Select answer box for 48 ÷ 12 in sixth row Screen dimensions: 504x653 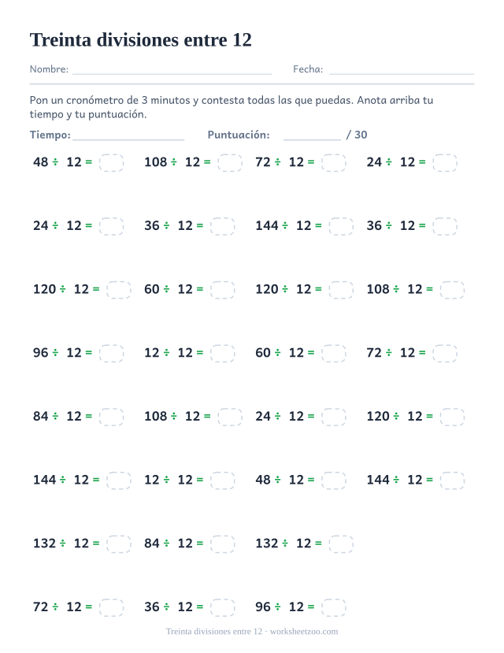pyautogui.click(x=334, y=480)
